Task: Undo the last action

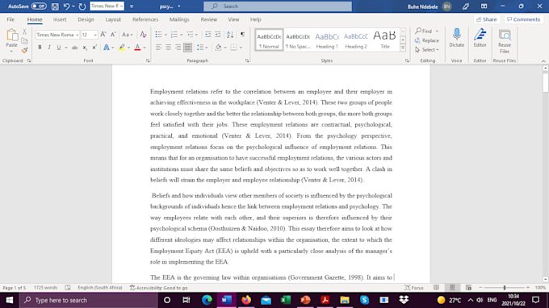Action: [66, 6]
